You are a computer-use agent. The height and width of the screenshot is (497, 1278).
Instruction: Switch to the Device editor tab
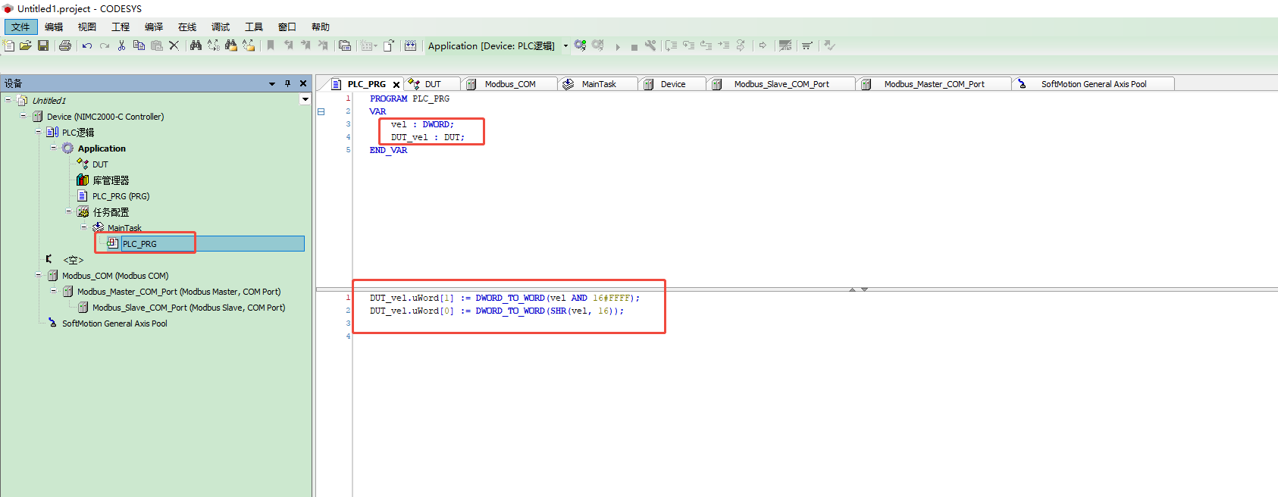672,84
